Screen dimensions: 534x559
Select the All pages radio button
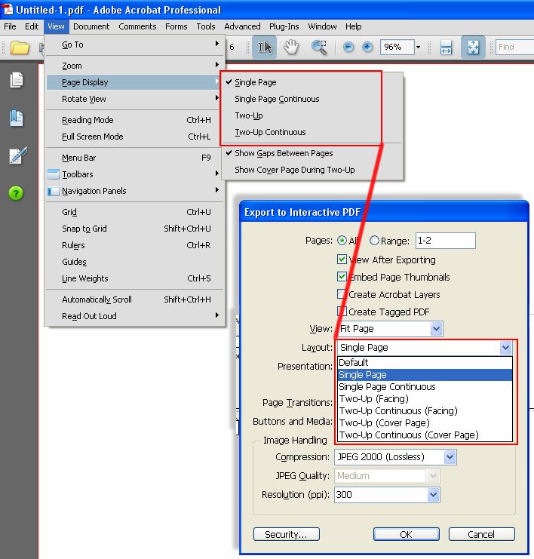click(x=342, y=241)
